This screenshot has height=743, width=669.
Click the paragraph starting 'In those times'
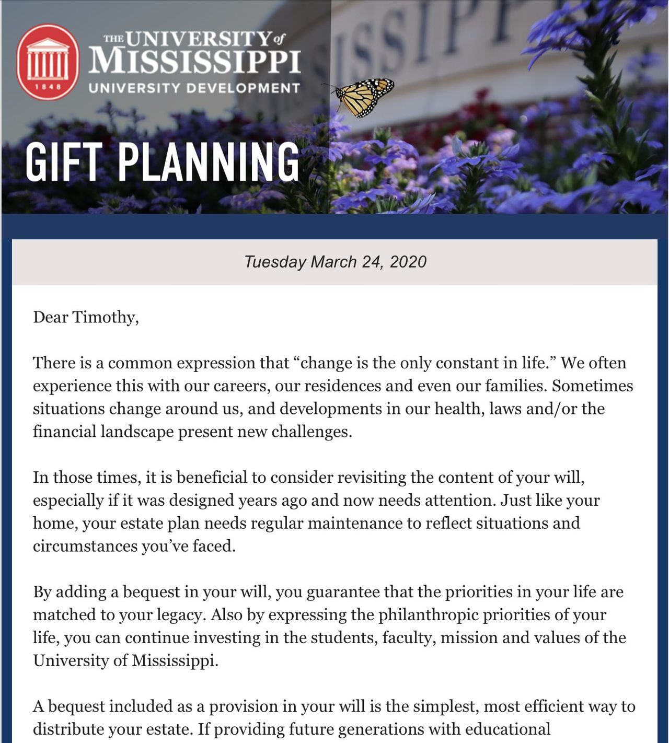point(316,512)
